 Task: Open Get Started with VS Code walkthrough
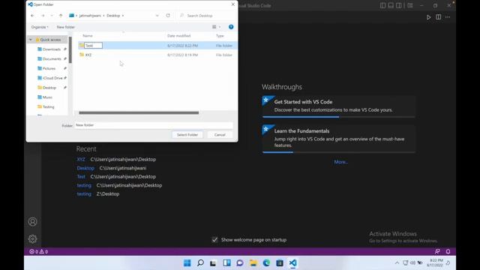(x=338, y=106)
